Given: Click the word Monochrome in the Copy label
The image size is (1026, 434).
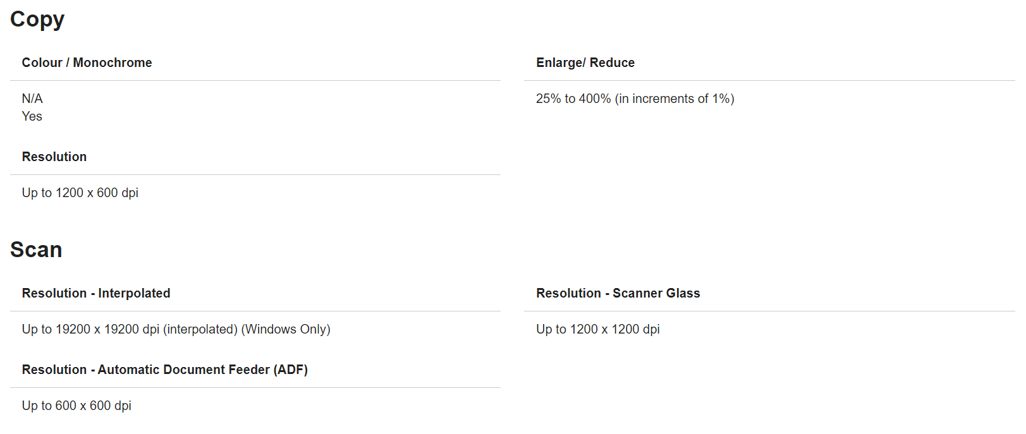Looking at the screenshot, I should pos(113,63).
